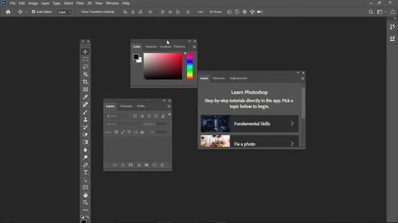Expand Fundamental Skills chevron arrow
The image size is (398, 223).
(x=292, y=124)
